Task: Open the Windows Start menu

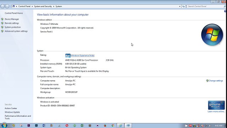Action: pos(4,126)
